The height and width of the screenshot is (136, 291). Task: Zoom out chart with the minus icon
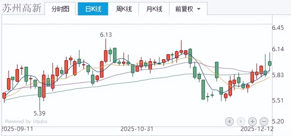point(264,122)
